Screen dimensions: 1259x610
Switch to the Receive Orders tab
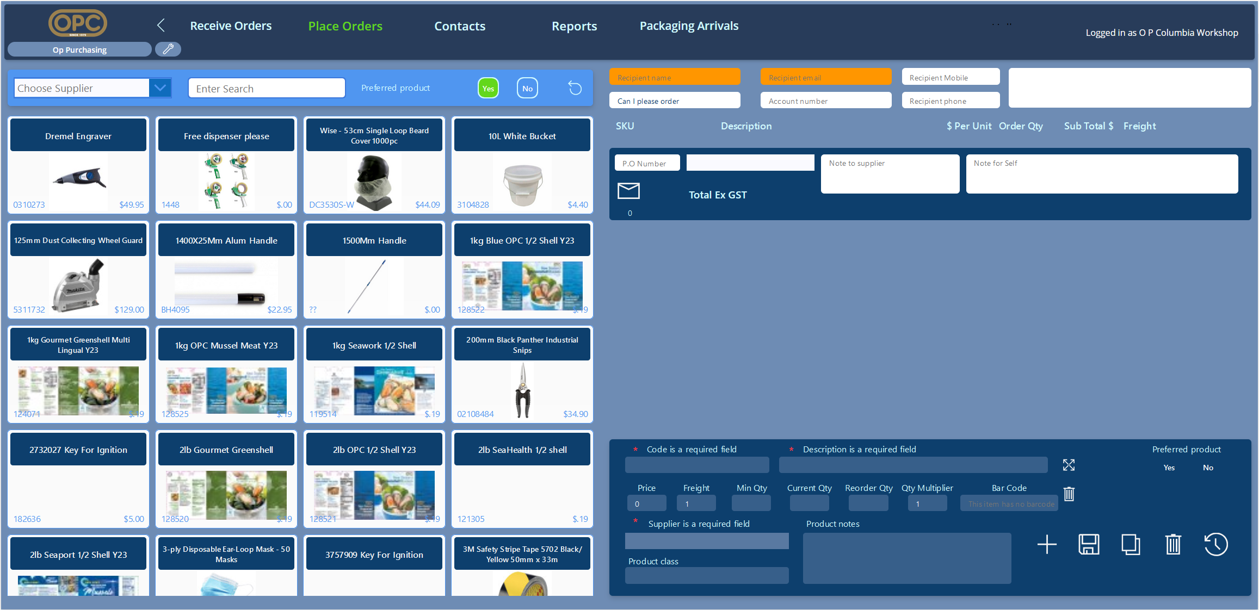231,26
